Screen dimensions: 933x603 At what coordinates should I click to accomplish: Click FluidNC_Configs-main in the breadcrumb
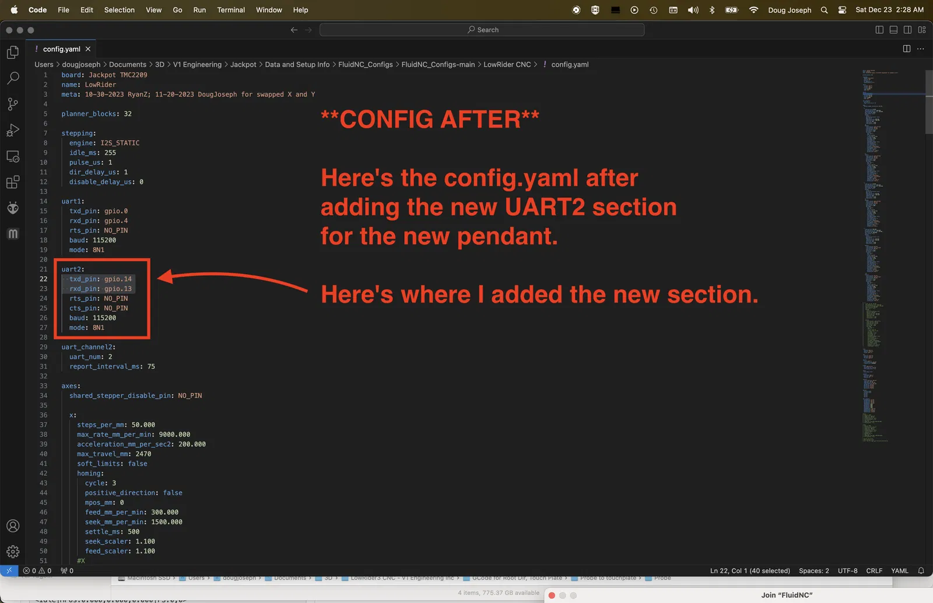pos(438,65)
